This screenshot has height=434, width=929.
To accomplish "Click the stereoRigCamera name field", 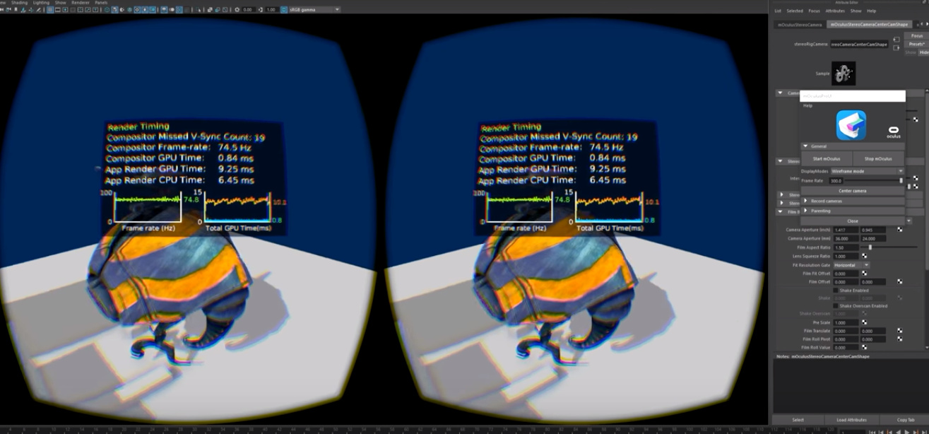I will point(859,44).
